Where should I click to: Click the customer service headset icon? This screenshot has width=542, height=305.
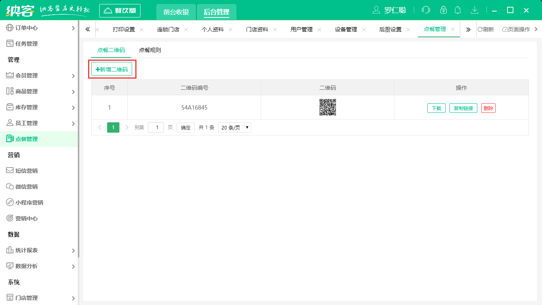426,10
